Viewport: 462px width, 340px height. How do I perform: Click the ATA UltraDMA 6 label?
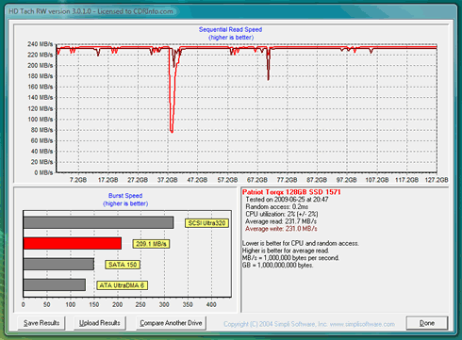122,285
